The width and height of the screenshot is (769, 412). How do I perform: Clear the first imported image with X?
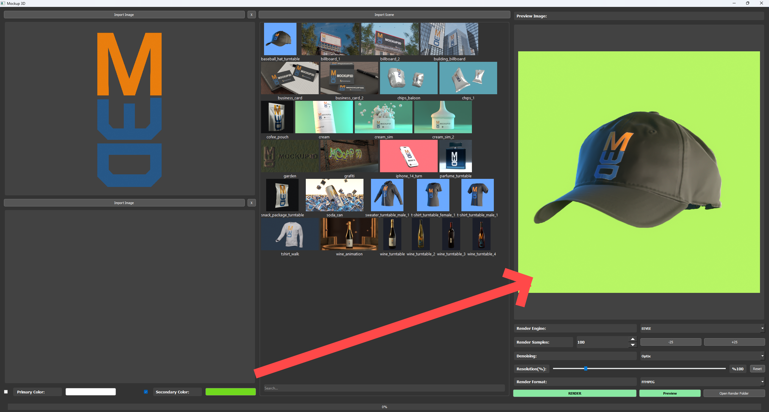click(x=251, y=15)
